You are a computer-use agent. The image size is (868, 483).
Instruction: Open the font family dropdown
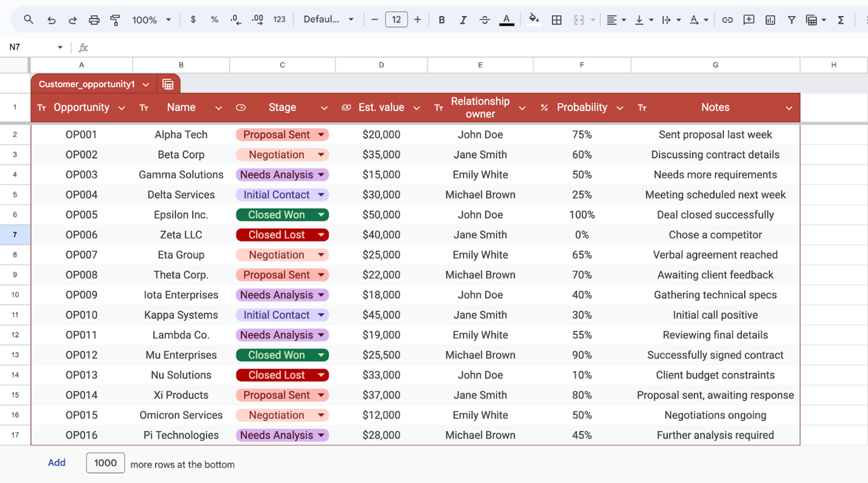click(x=329, y=20)
